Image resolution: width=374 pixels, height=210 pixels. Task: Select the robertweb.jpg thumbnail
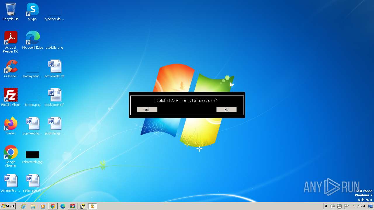32,155
